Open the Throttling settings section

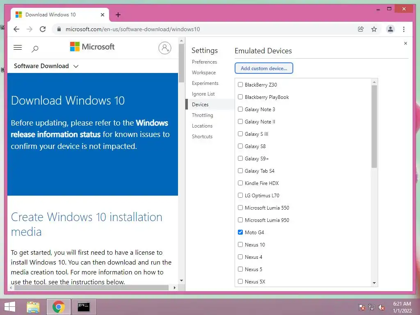click(x=202, y=115)
